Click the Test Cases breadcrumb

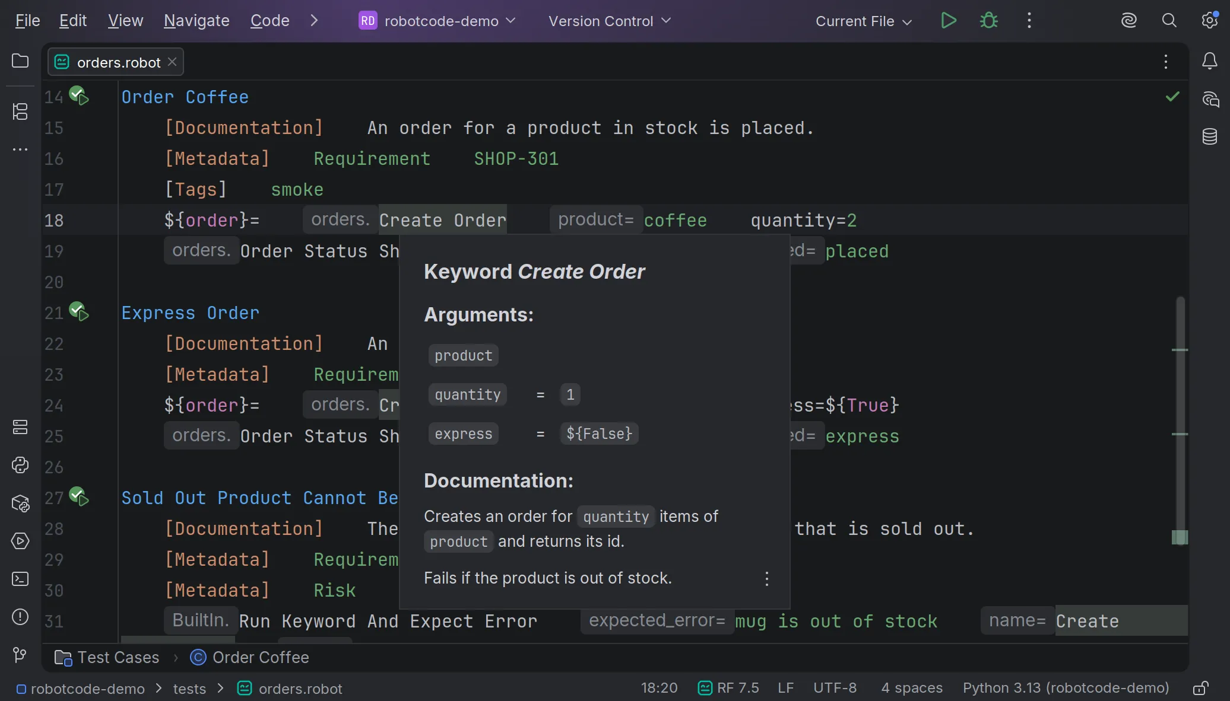click(107, 657)
